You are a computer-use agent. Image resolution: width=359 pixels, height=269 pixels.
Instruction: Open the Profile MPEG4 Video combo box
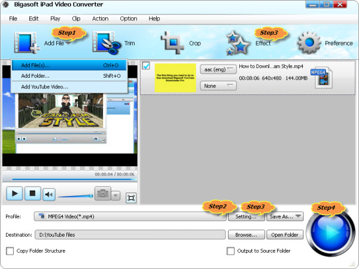pyautogui.click(x=130, y=216)
